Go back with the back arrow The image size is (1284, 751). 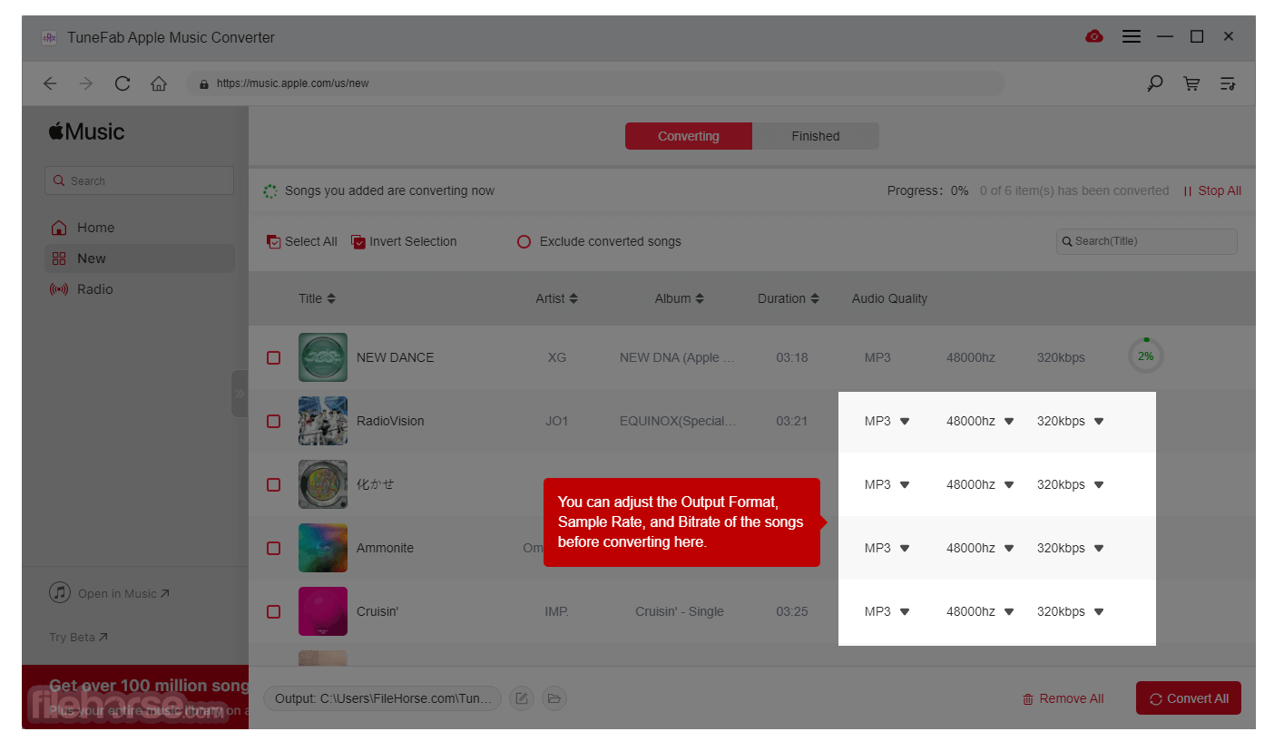point(50,83)
